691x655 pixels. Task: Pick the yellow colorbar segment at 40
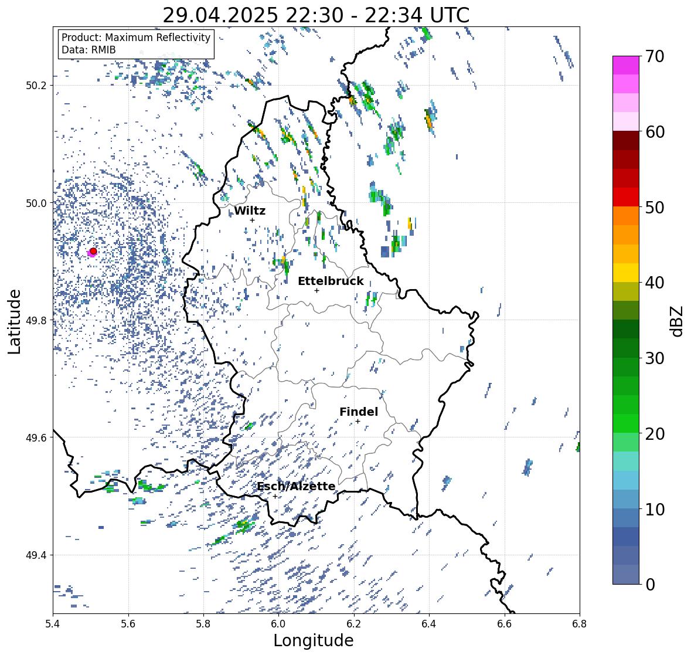pyautogui.click(x=626, y=273)
